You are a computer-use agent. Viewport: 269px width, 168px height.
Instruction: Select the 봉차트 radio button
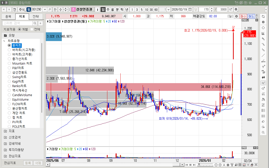[x=9, y=45]
